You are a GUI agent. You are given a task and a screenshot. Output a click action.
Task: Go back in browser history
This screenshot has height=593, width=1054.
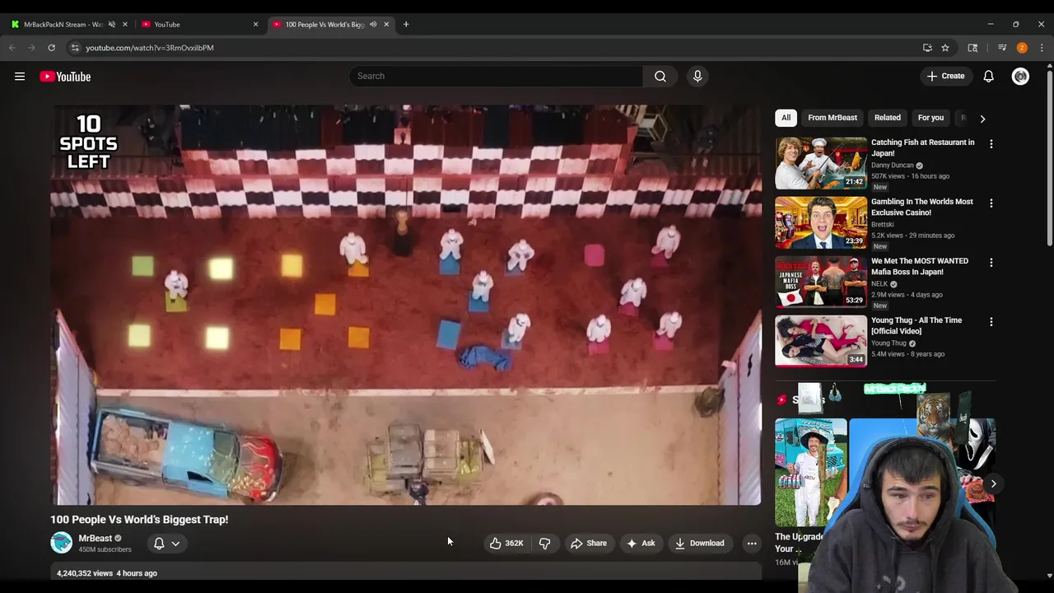click(12, 48)
